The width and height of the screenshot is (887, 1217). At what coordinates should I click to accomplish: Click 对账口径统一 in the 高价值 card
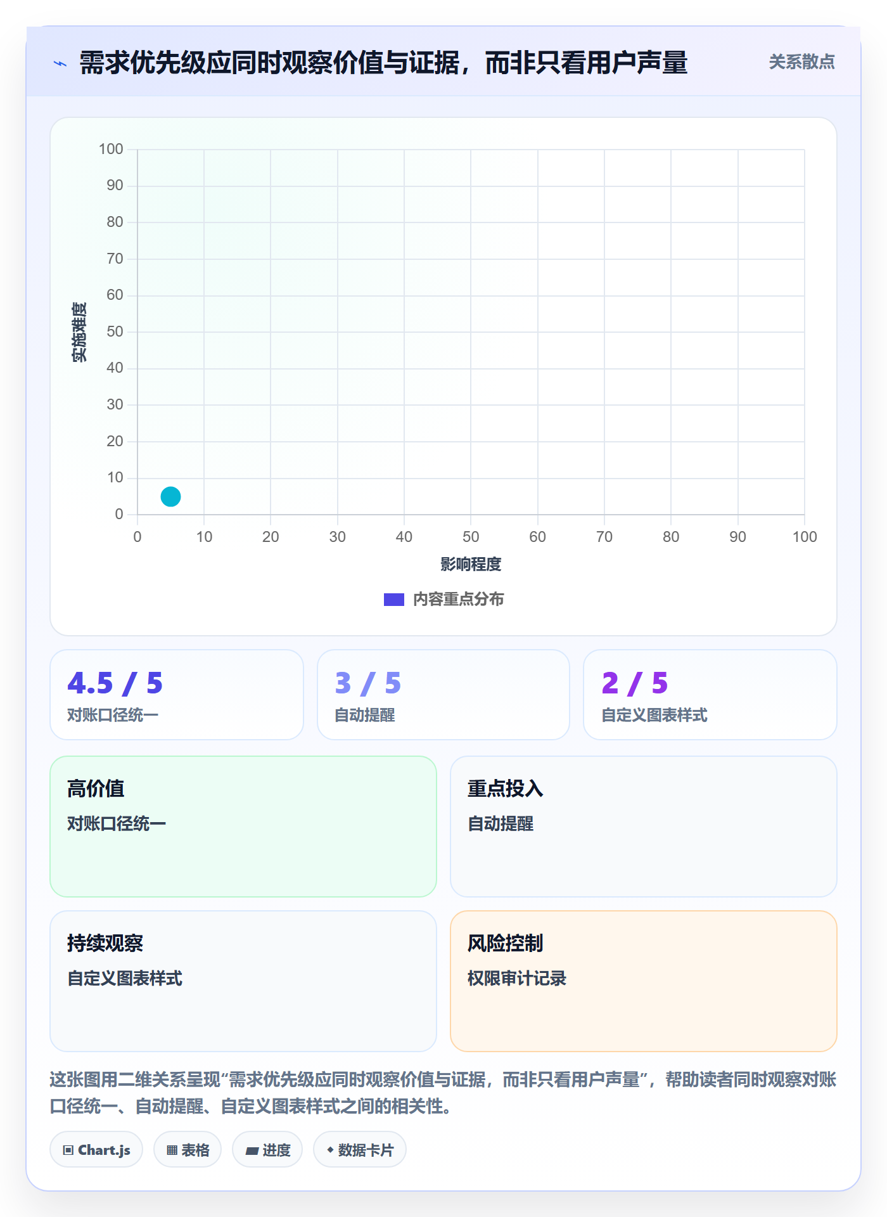(x=117, y=824)
